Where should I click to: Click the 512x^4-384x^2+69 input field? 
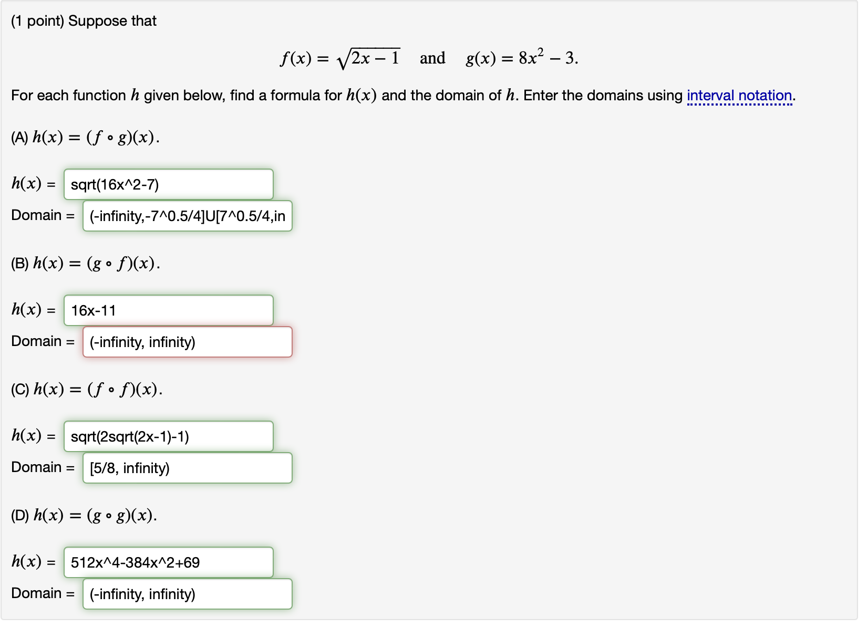tap(168, 562)
